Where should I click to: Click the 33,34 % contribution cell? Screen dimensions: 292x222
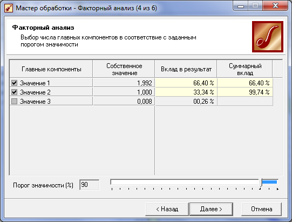(186, 92)
